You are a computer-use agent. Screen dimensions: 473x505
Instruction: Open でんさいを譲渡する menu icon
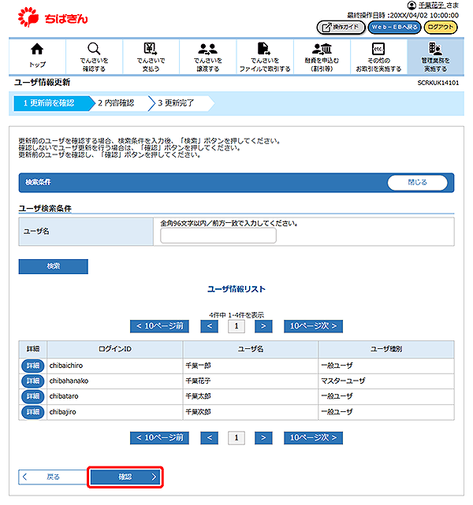pyautogui.click(x=207, y=56)
